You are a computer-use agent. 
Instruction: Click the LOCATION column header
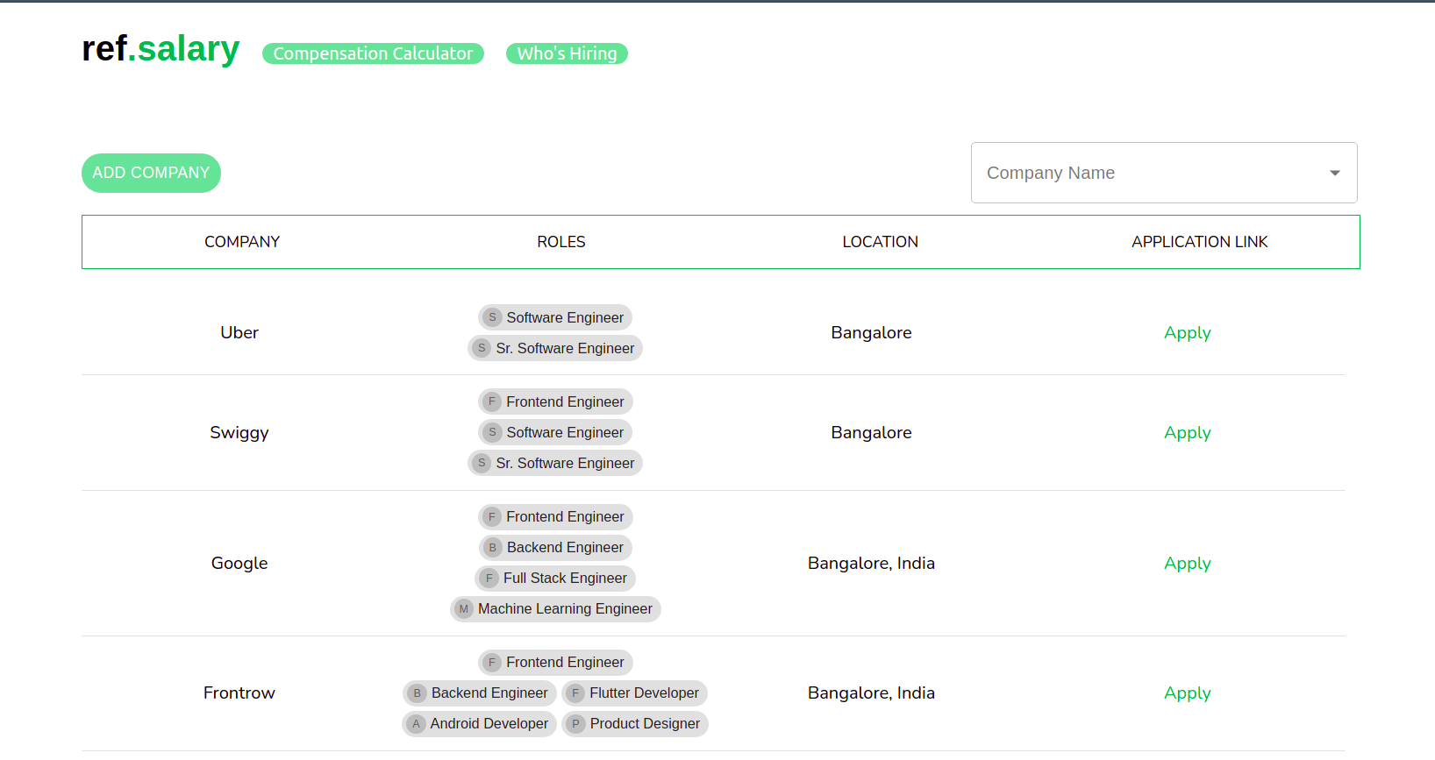click(x=881, y=242)
